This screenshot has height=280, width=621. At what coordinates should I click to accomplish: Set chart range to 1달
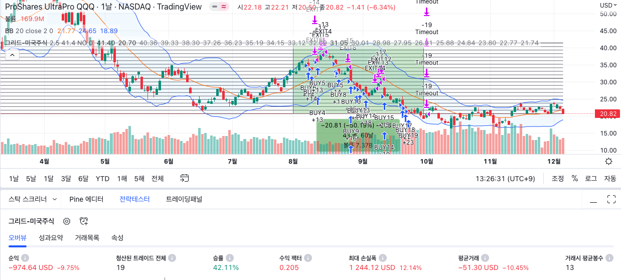pyautogui.click(x=48, y=179)
